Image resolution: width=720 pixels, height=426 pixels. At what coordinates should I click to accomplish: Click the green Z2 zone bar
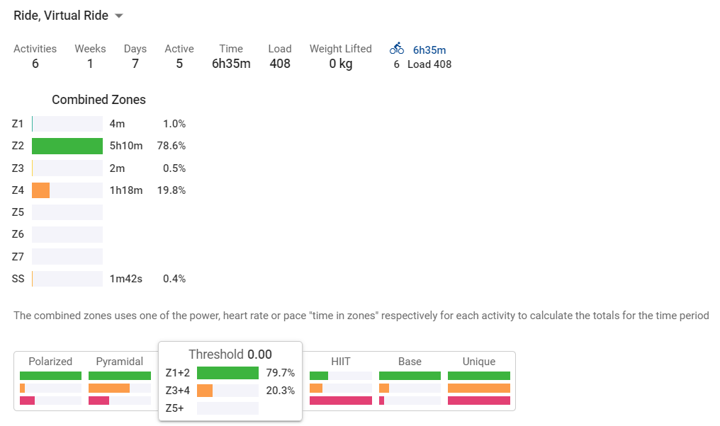[67, 146]
